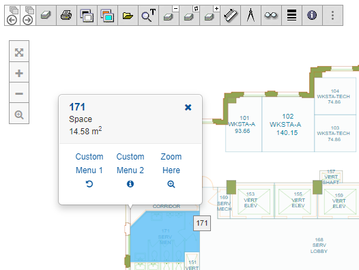Click the Space type label in popup
Viewport: 359px width, 270px height.
(81, 119)
